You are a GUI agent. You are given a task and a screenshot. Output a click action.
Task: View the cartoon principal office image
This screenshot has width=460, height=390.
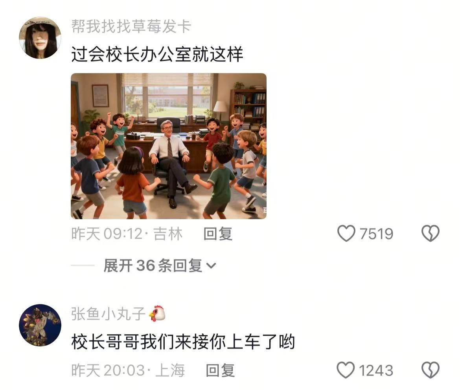(169, 146)
